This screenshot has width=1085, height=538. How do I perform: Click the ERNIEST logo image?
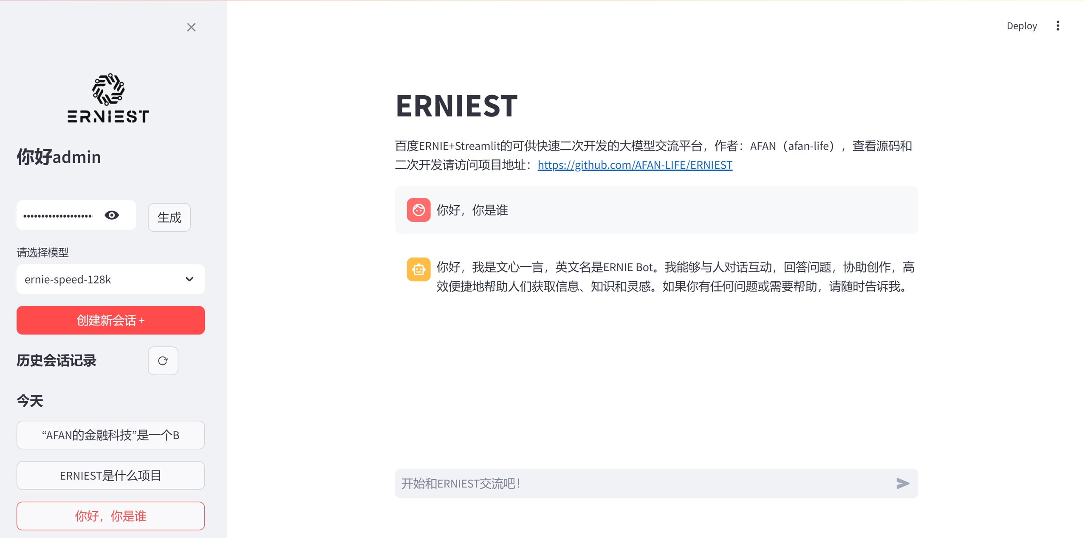coord(108,98)
